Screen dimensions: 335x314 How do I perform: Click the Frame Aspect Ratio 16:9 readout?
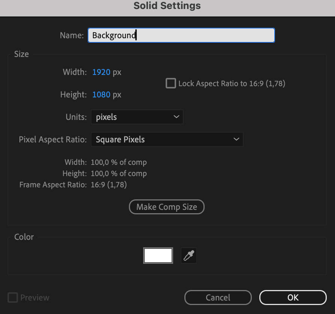click(x=109, y=185)
